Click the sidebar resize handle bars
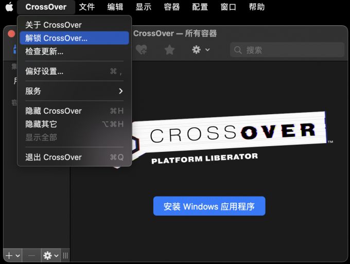 [x=65, y=256]
